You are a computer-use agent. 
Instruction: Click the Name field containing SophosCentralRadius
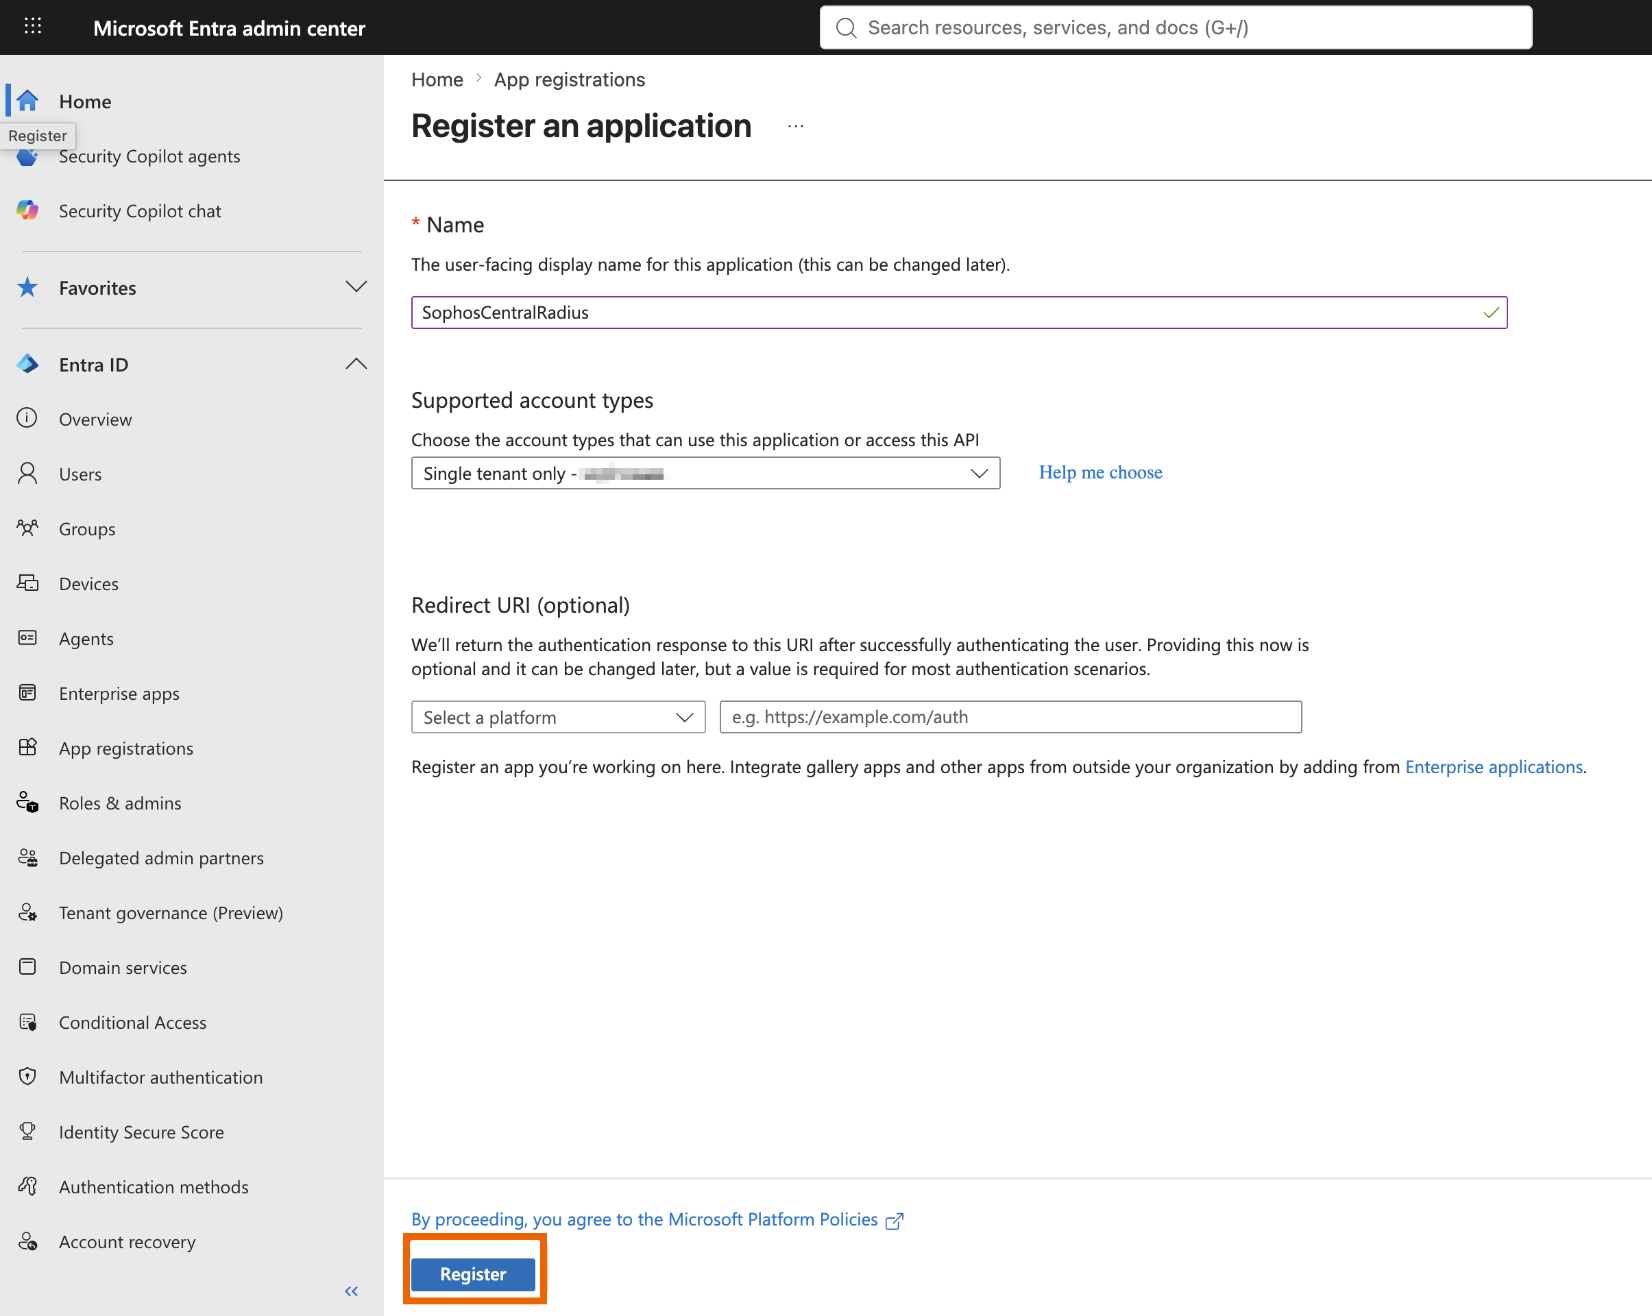[959, 313]
